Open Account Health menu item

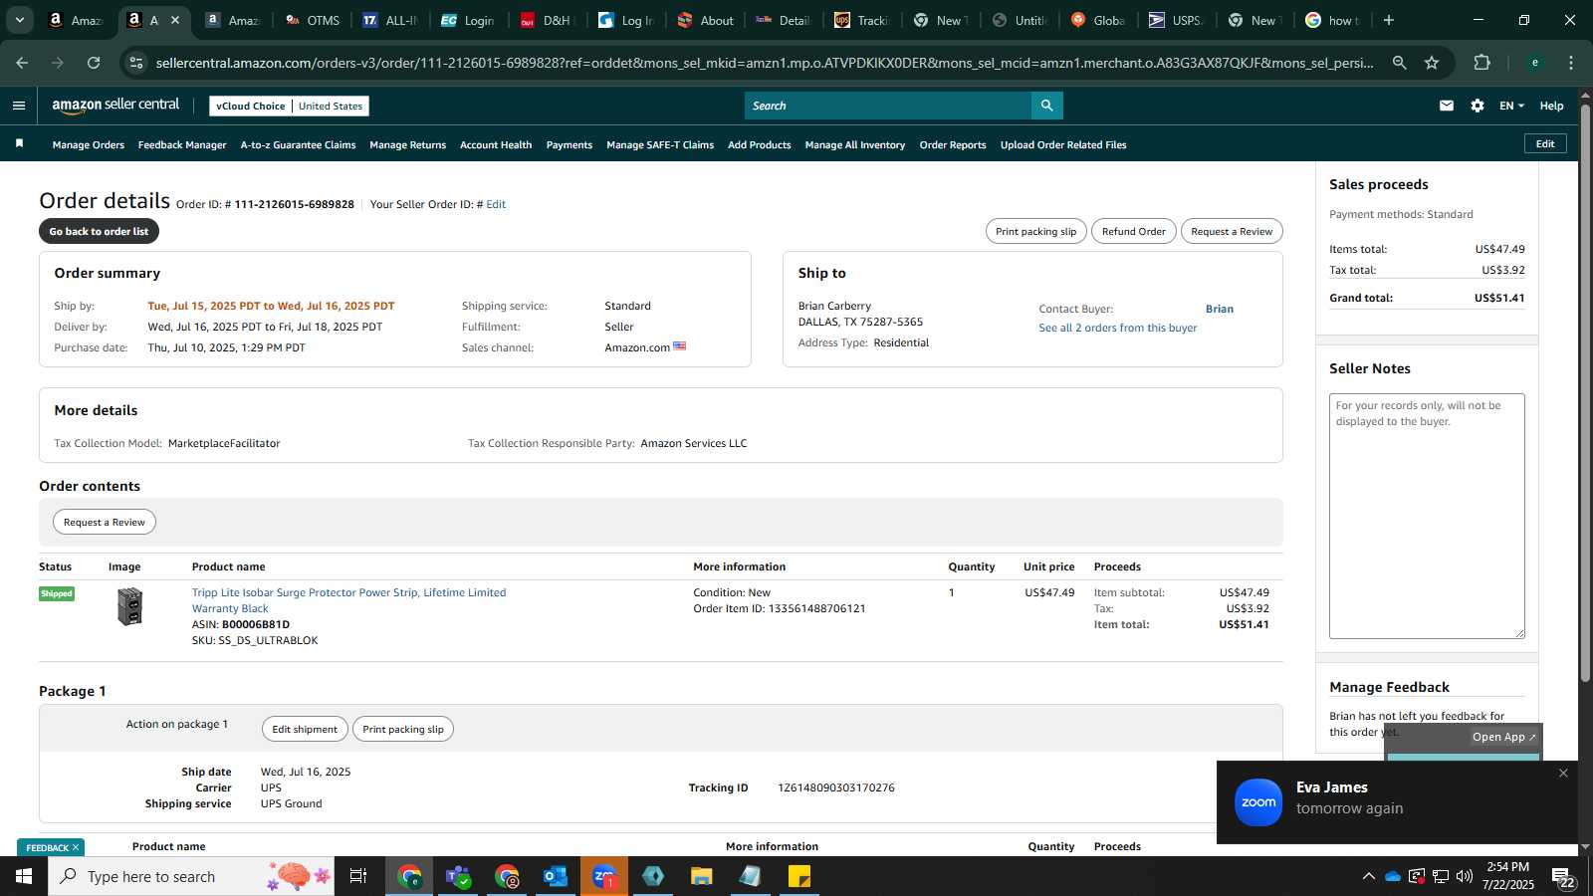pos(496,145)
